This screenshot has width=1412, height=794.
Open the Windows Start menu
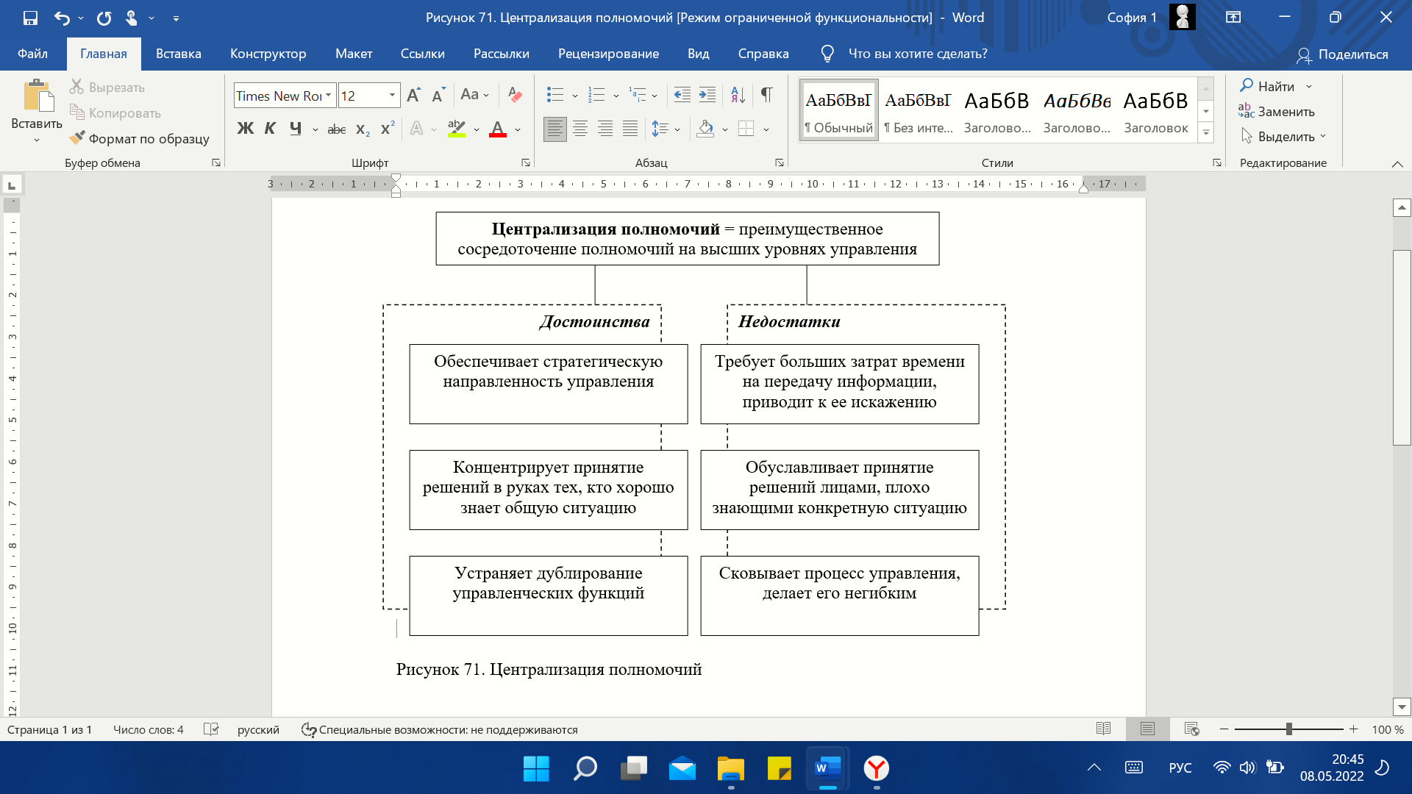[536, 768]
